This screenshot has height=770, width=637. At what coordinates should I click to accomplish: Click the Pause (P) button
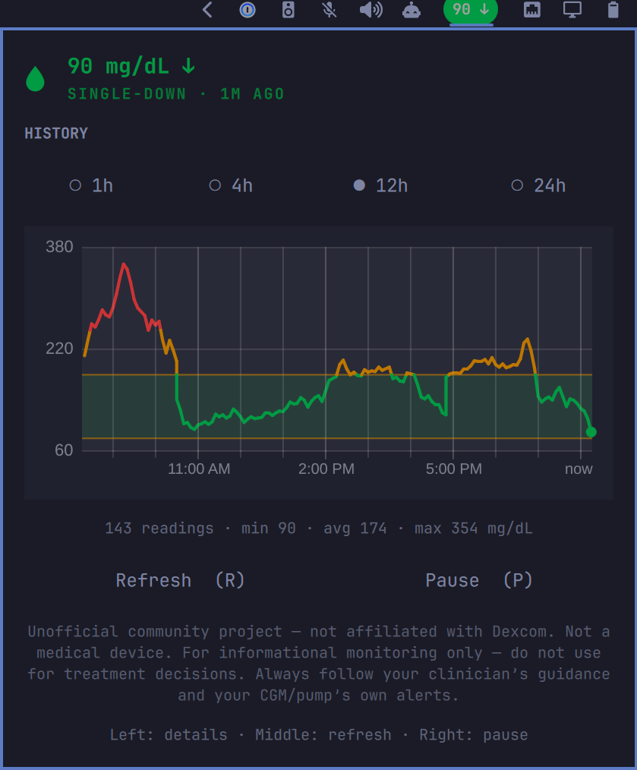(479, 580)
